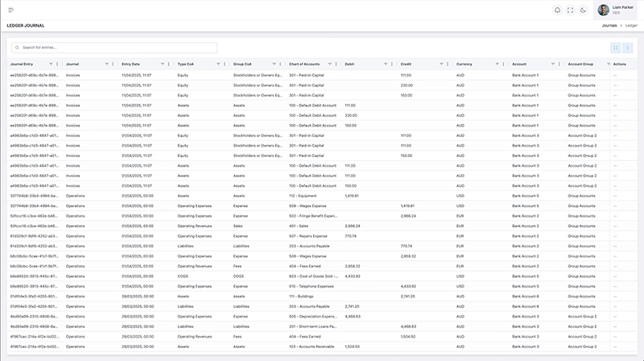
Task: Select 103 - Accounts Receivable cell
Action: [x=312, y=346]
